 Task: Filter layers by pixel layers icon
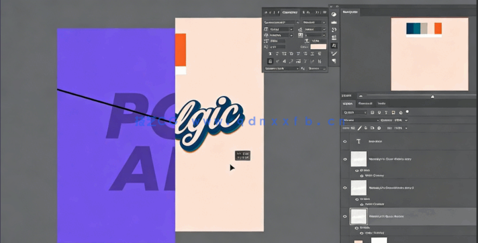point(372,113)
